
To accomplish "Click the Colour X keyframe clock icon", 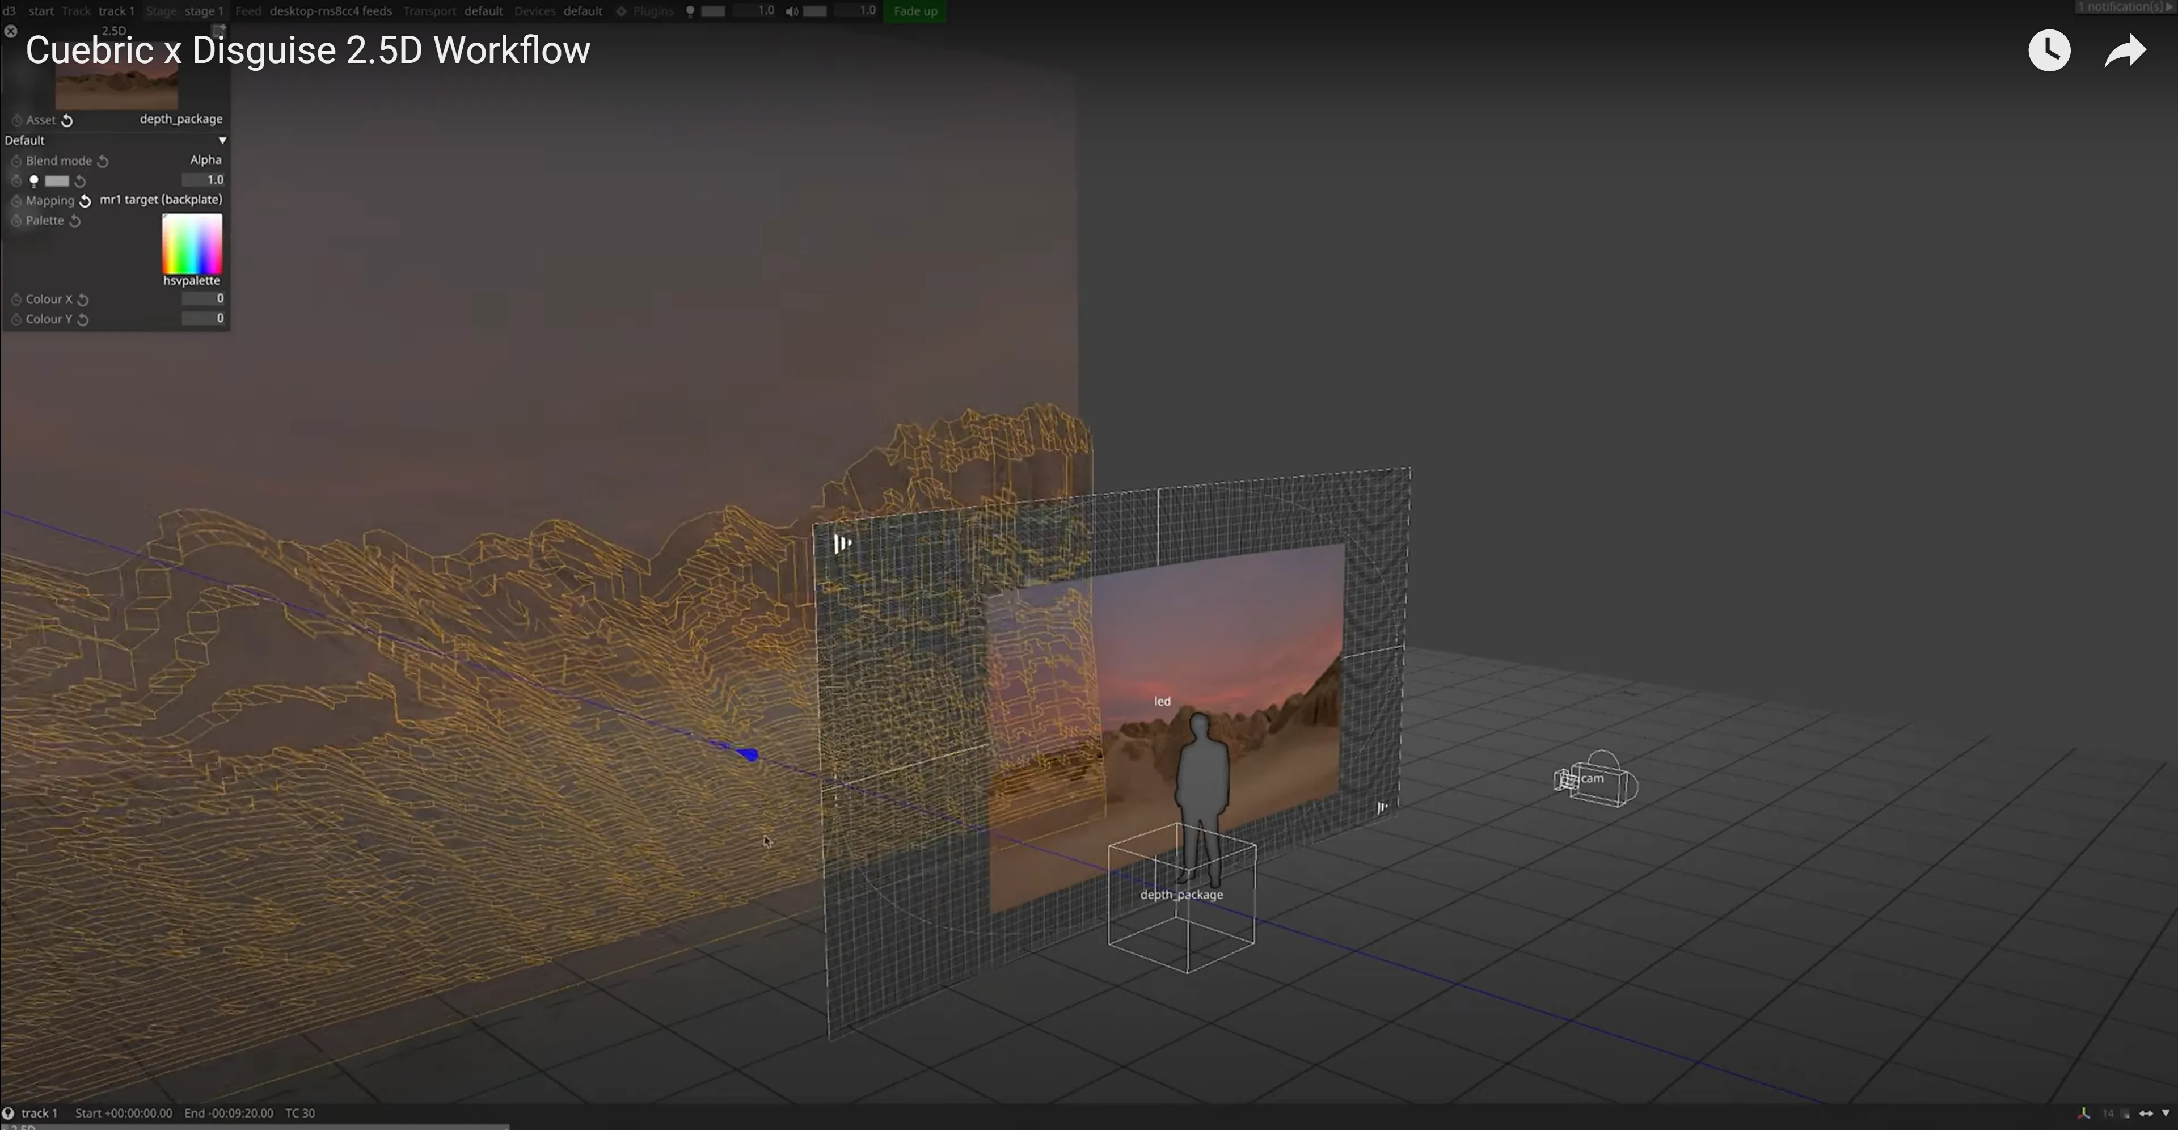I will (16, 300).
